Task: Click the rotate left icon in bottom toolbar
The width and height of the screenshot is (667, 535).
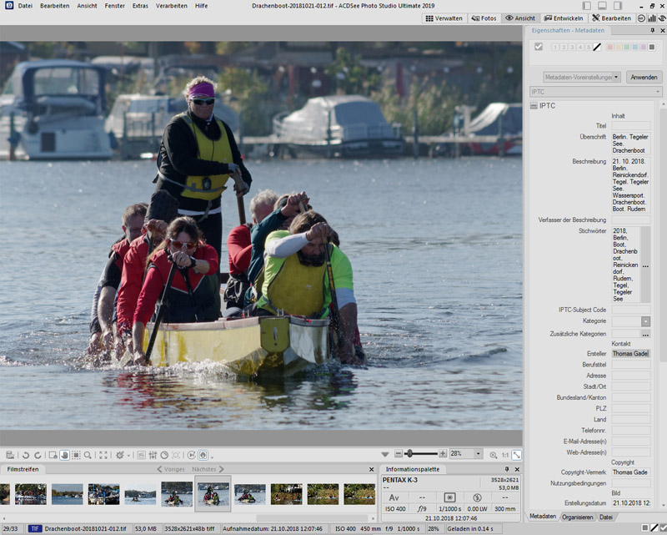Action: (x=26, y=455)
